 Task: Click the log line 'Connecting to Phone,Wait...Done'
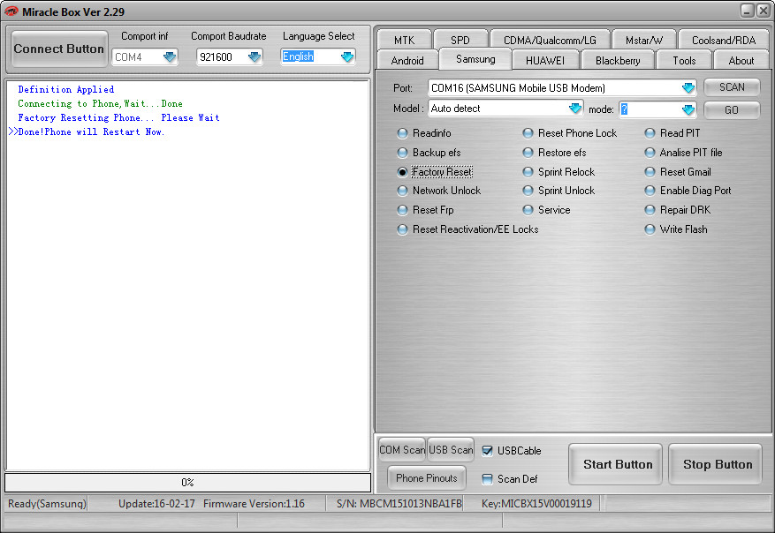tap(101, 103)
